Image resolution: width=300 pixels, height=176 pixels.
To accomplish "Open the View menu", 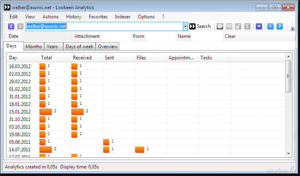I will [x=30, y=17].
